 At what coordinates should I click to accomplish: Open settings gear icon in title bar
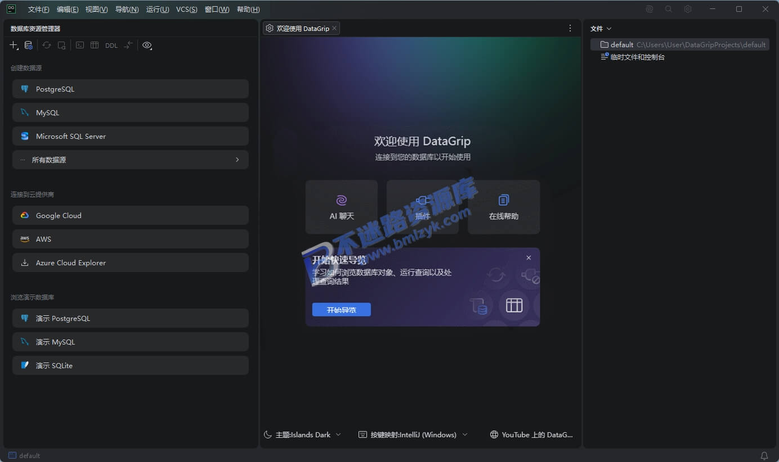[688, 9]
